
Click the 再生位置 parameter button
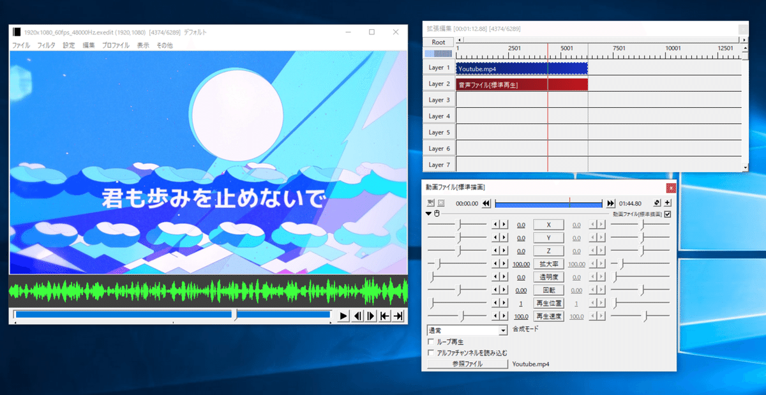pyautogui.click(x=548, y=303)
